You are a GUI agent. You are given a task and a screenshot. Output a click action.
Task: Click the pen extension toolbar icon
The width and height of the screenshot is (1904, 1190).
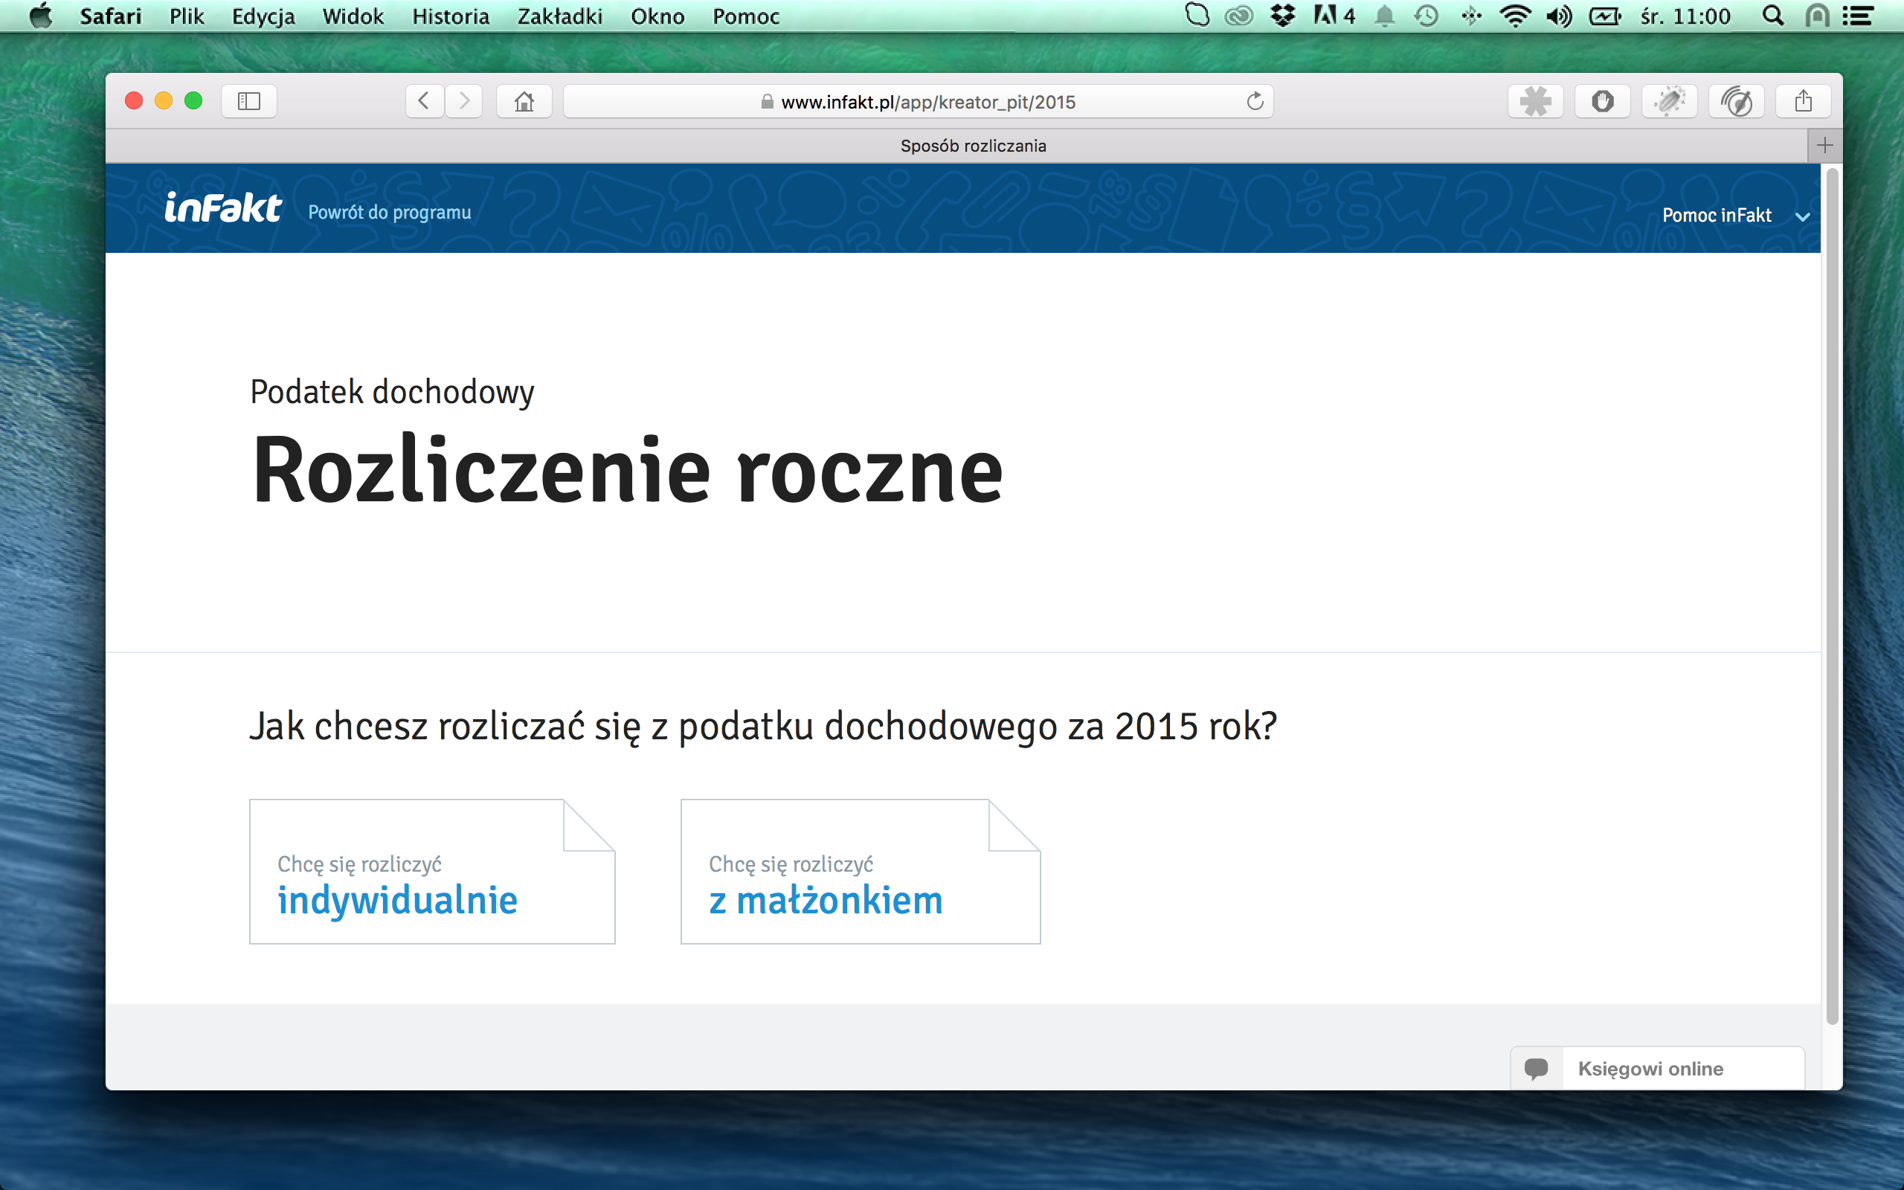pos(1669,100)
